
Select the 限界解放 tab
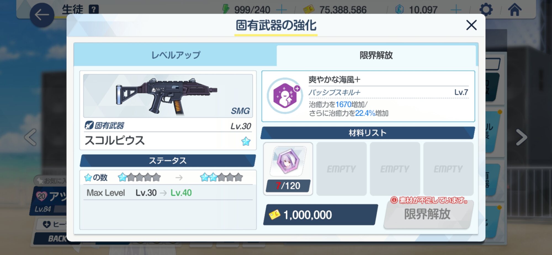376,55
